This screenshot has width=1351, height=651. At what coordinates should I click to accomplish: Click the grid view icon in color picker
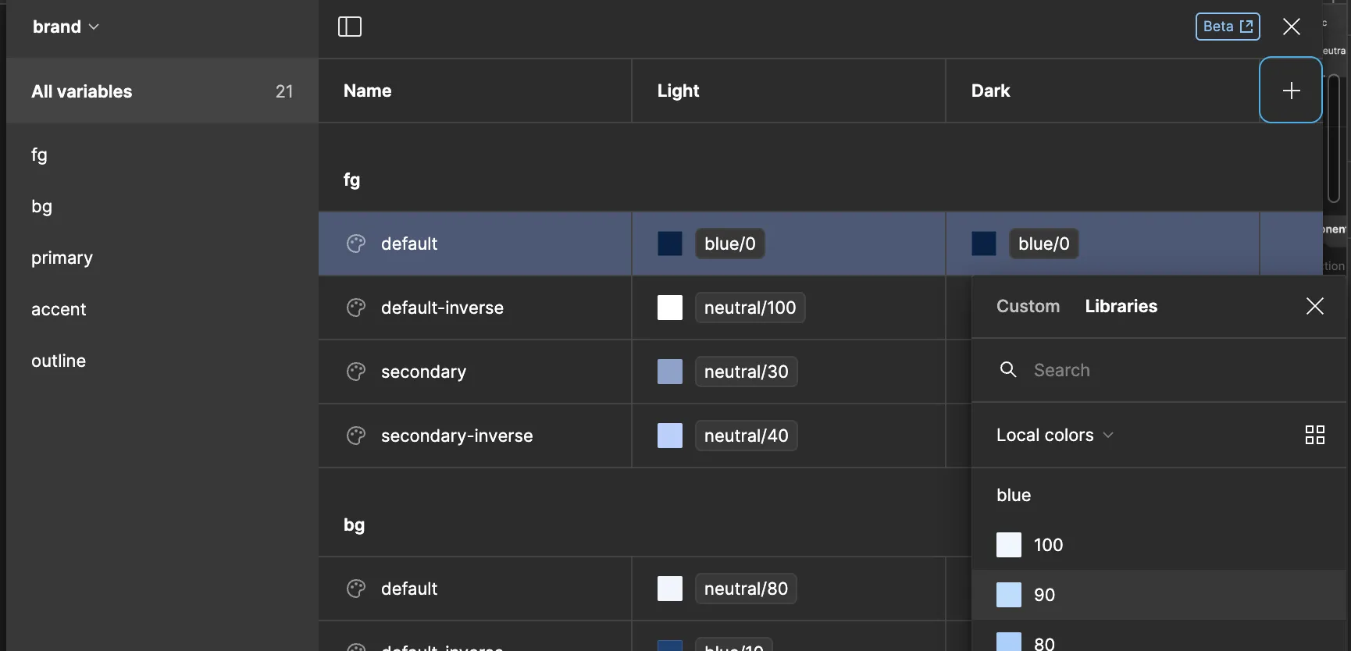tap(1314, 435)
